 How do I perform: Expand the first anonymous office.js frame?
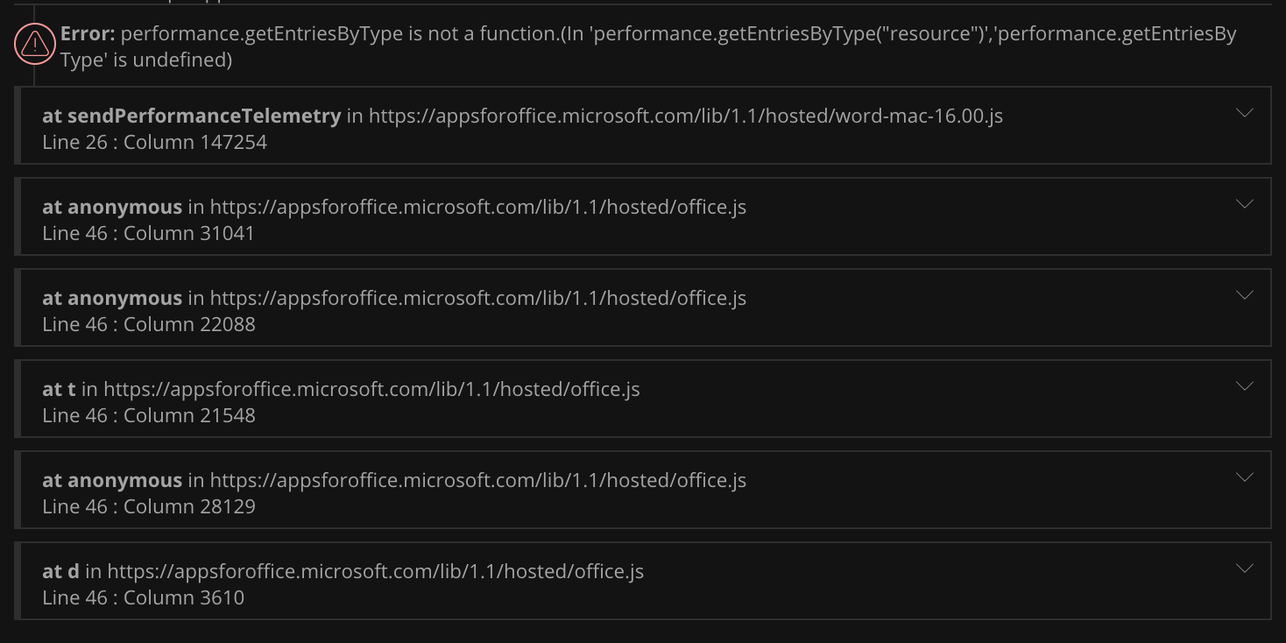1245,204
